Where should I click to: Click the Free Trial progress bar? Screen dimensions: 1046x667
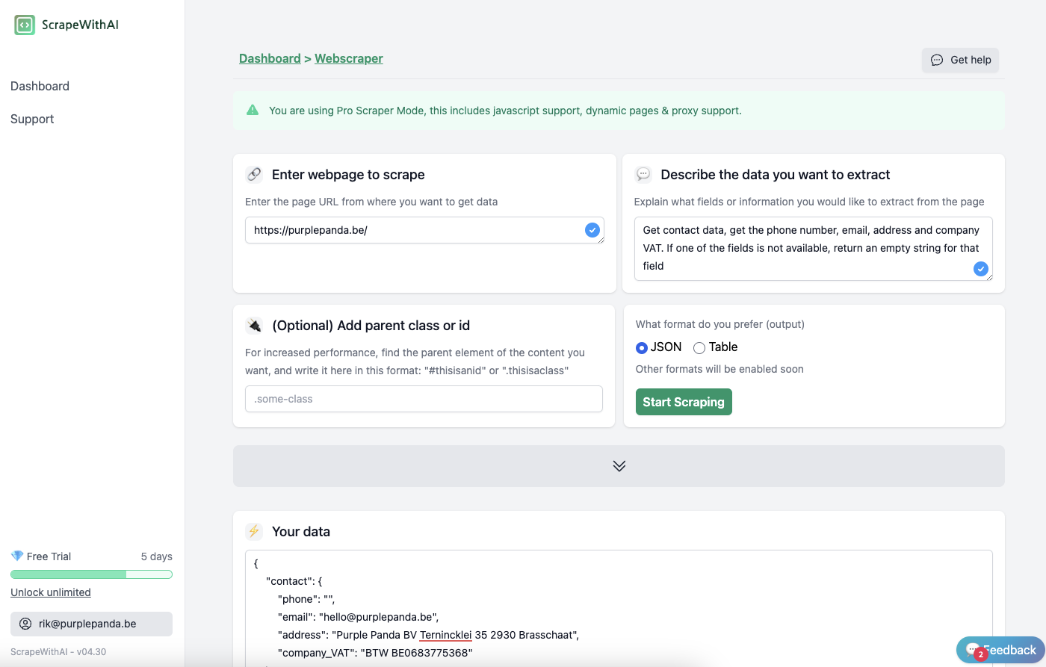click(x=91, y=574)
